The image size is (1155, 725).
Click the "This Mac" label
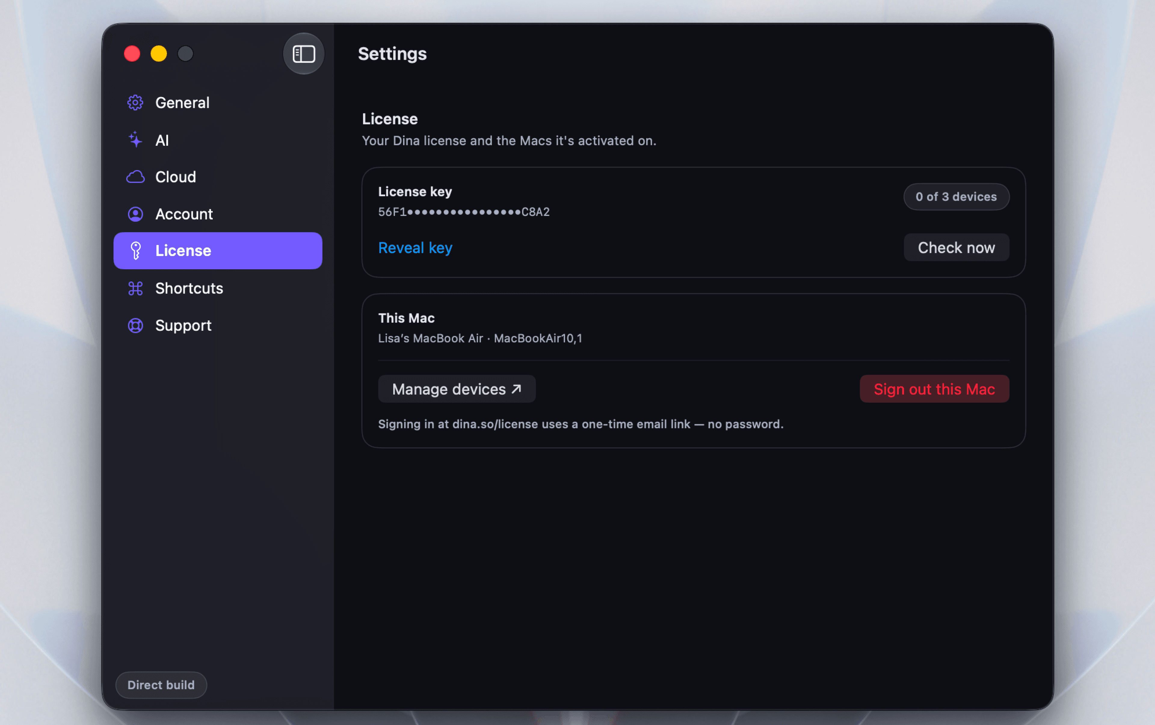click(x=406, y=318)
